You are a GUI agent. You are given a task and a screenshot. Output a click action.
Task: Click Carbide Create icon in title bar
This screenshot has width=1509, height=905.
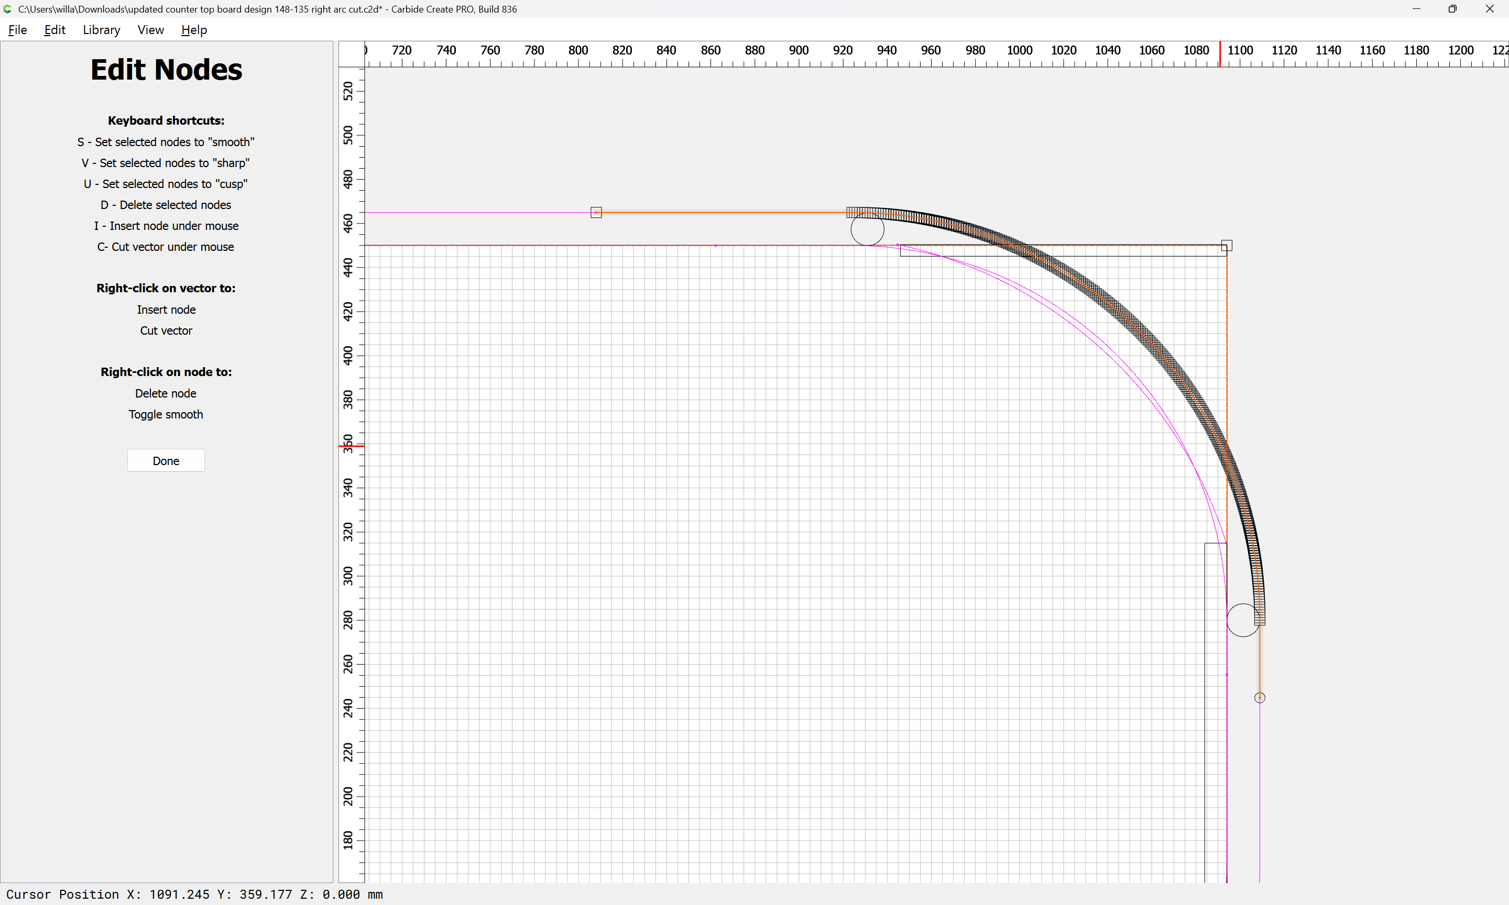coord(7,9)
